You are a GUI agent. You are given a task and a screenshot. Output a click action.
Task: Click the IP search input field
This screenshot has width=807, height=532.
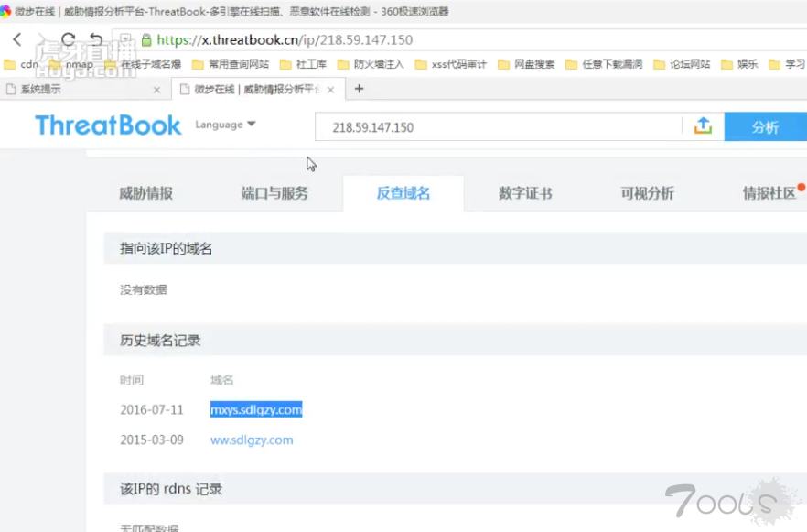499,127
